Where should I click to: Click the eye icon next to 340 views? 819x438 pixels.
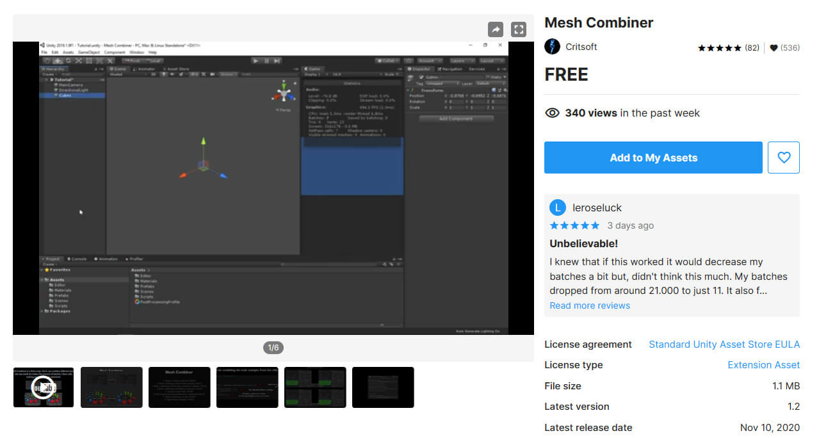point(552,113)
